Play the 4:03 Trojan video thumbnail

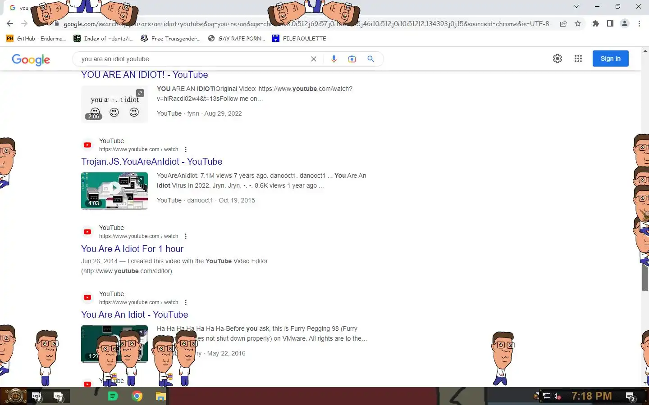pyautogui.click(x=114, y=191)
